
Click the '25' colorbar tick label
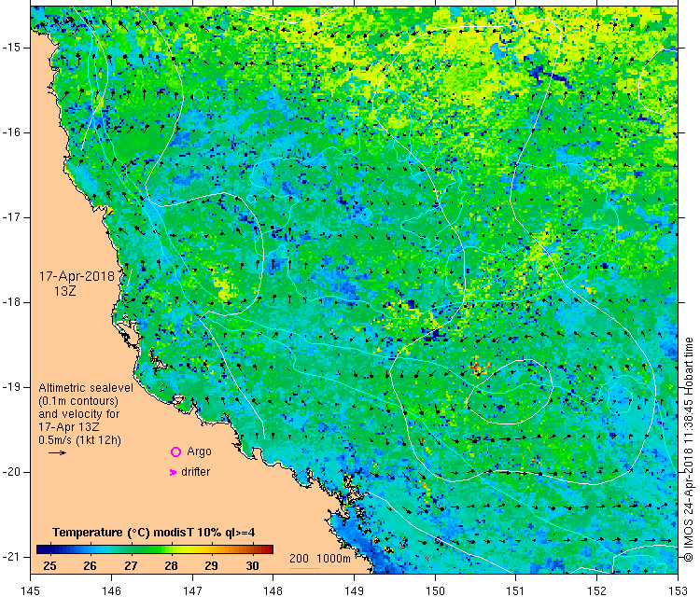click(x=50, y=566)
